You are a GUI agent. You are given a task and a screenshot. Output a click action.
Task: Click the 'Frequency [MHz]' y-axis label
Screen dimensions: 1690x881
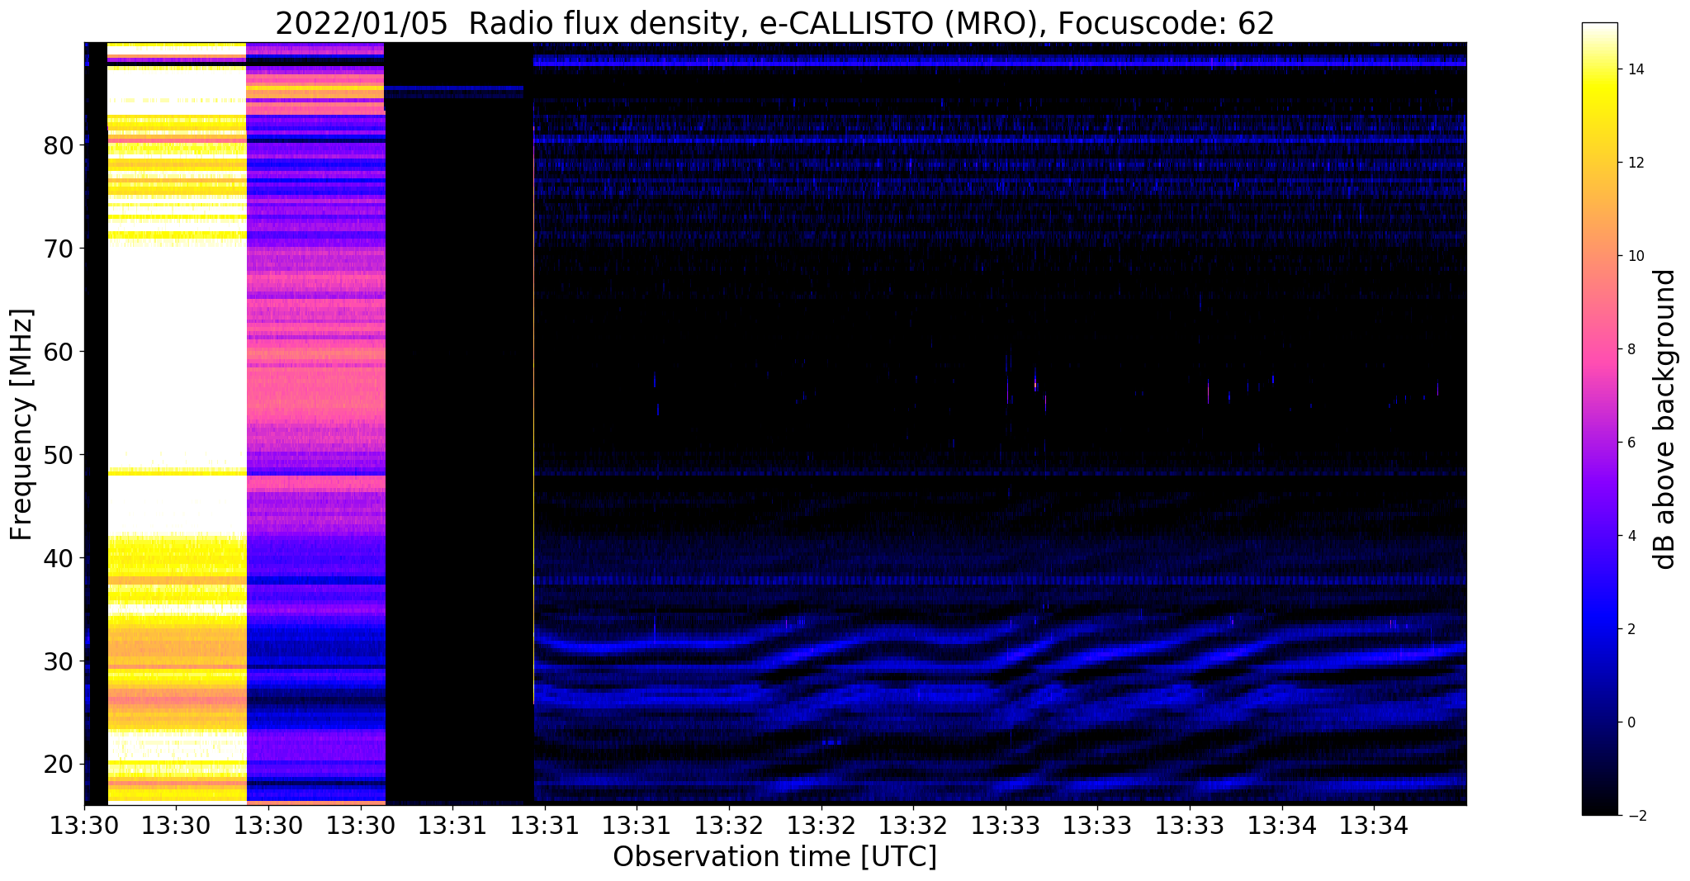point(21,424)
